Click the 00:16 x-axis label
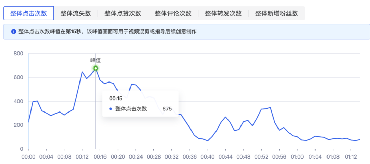 pyautogui.click(x=100, y=157)
